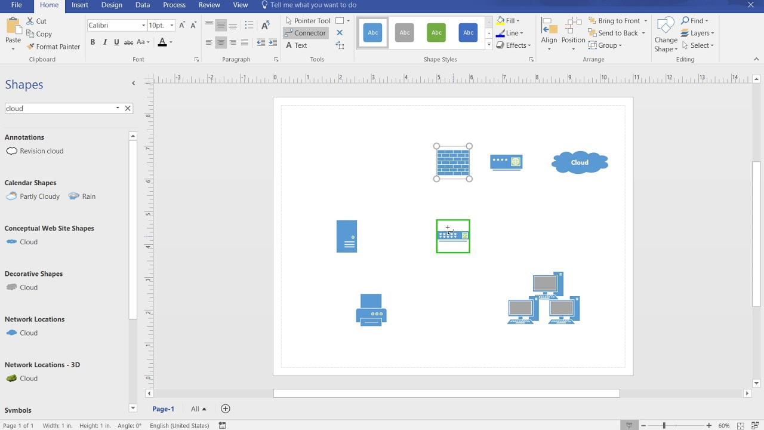Click the Cut scissors button

pyautogui.click(x=36, y=21)
